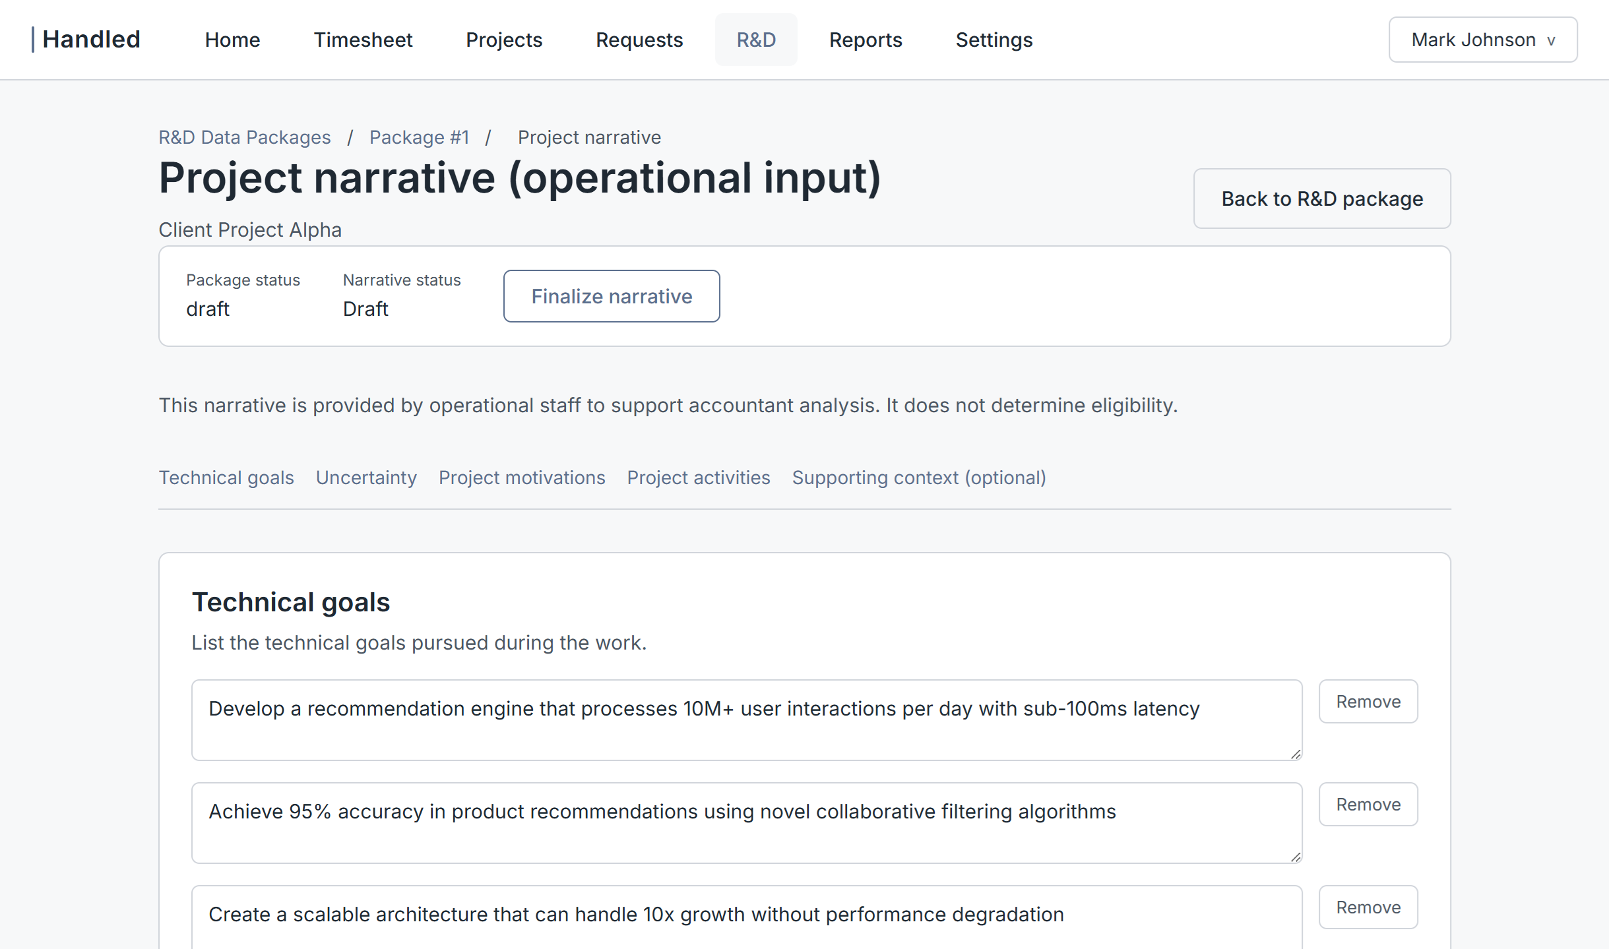
Task: Switch to the Timesheet section
Action: tap(363, 40)
